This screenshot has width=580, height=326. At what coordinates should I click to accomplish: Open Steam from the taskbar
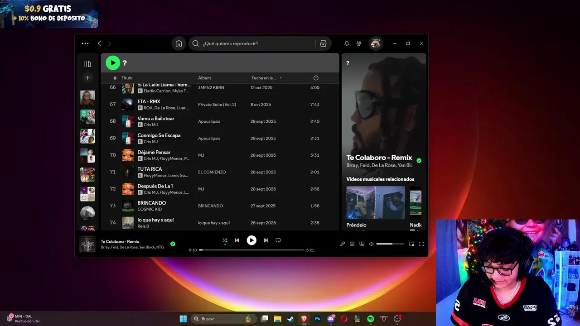[290, 319]
